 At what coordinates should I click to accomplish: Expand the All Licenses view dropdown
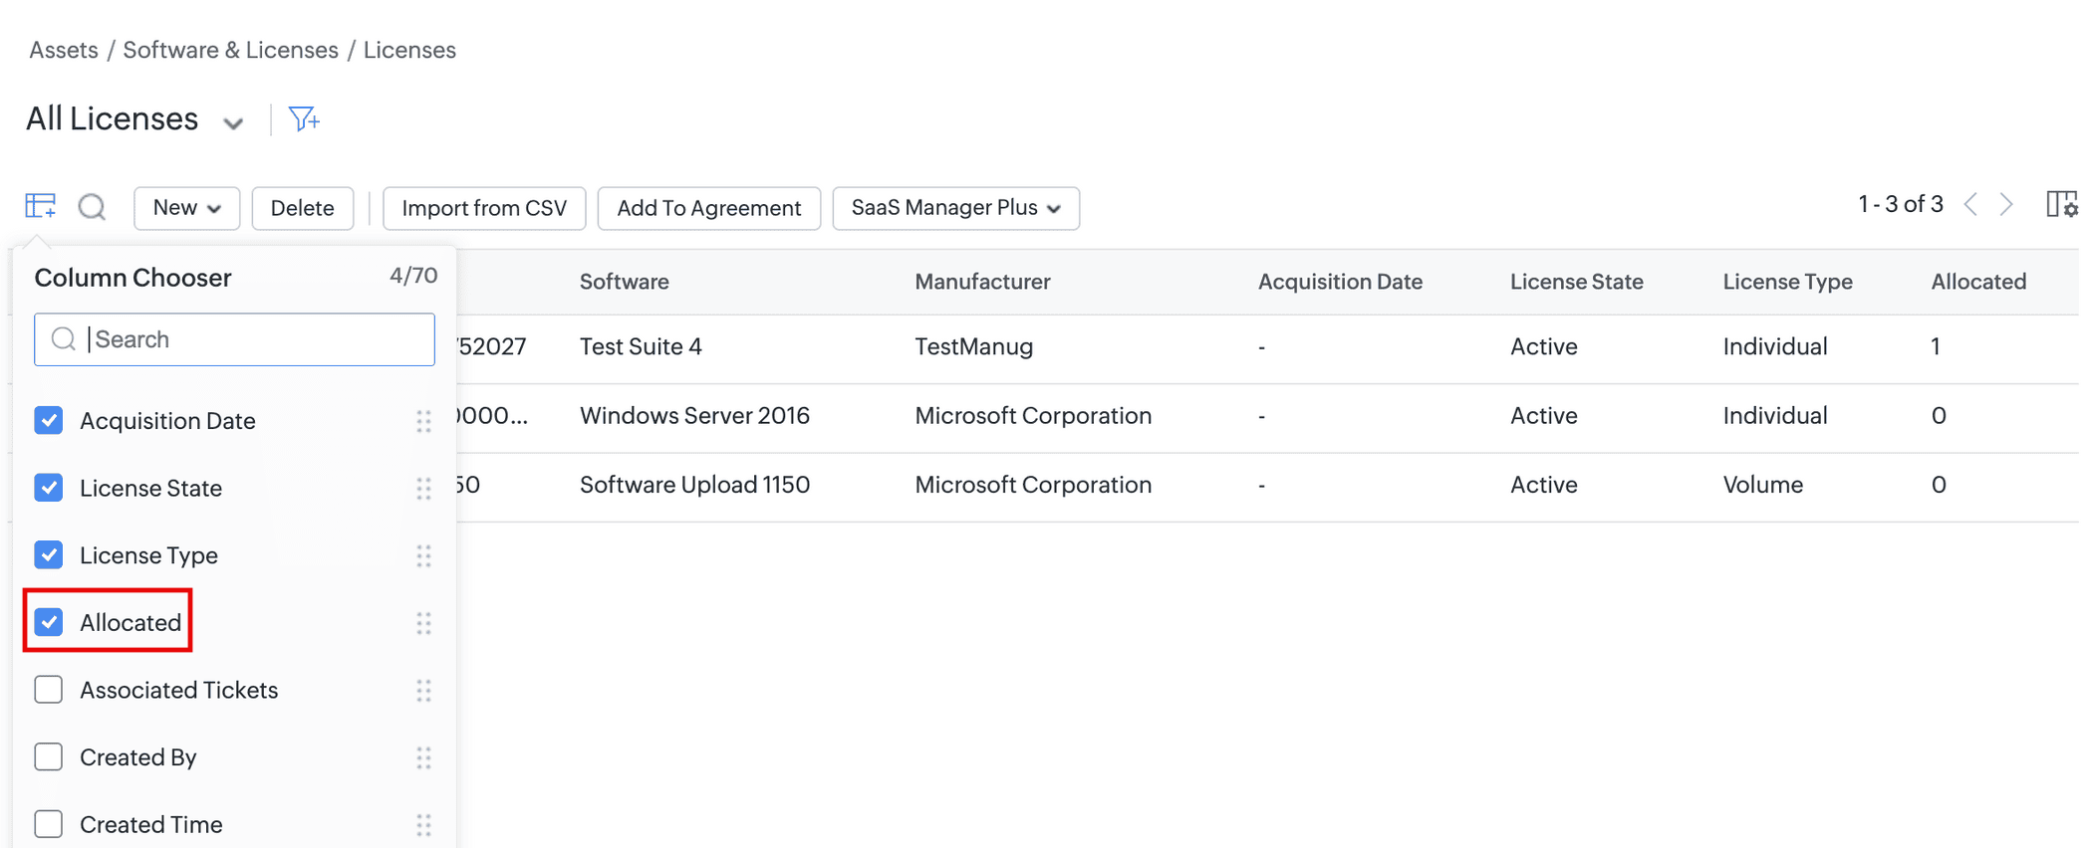point(233,123)
